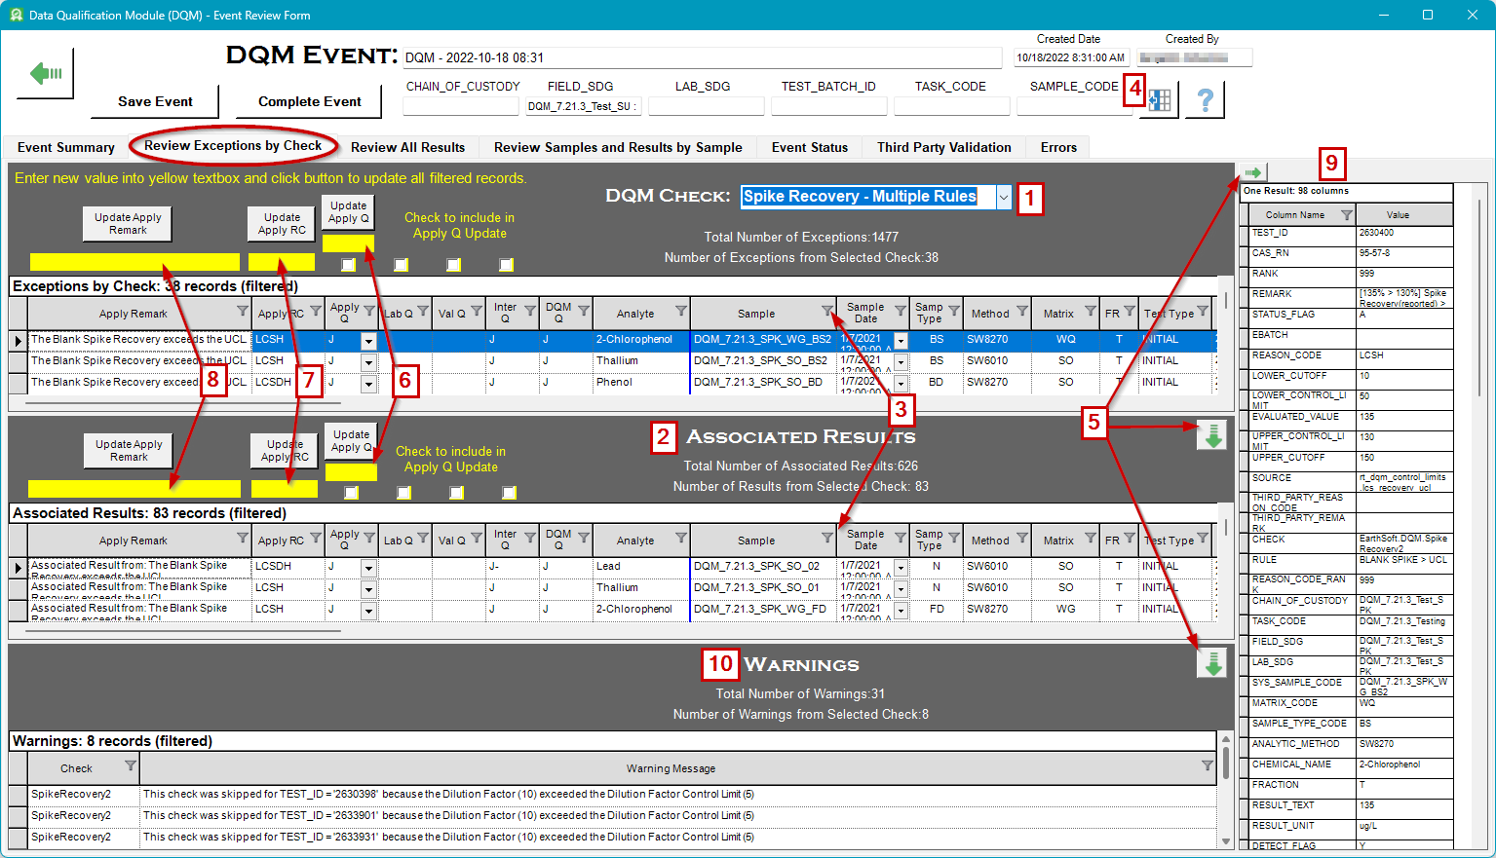Viewport: 1496px width, 858px height.
Task: Select Review Exceptions by Check tab
Action: pos(233,146)
